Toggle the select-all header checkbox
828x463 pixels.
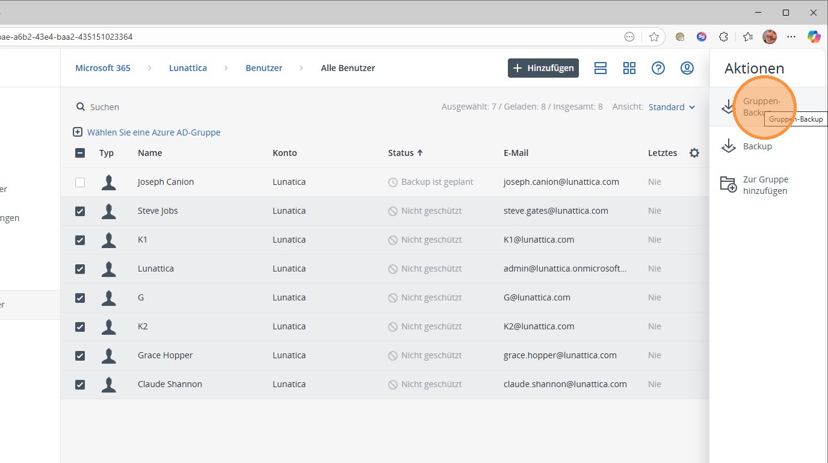tap(80, 153)
